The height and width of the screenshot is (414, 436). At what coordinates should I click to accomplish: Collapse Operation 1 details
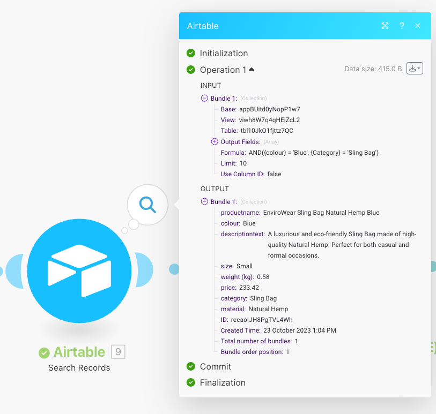252,70
